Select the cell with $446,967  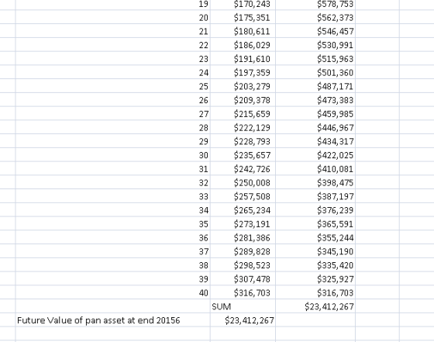(x=315, y=127)
